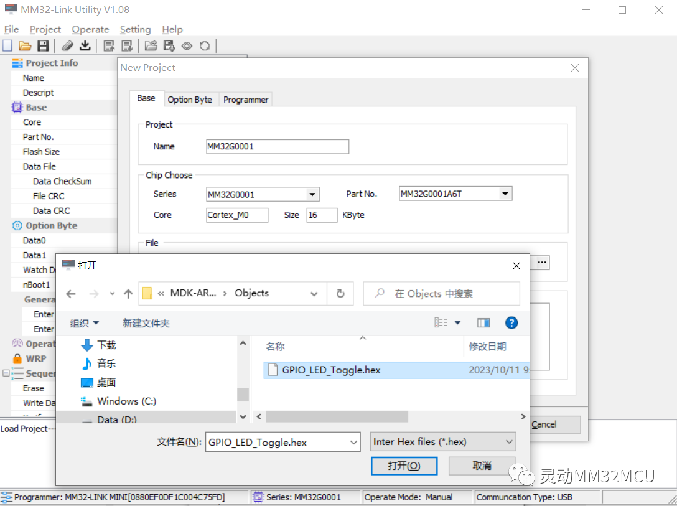Open file dialog help with question mark icon

pos(511,323)
